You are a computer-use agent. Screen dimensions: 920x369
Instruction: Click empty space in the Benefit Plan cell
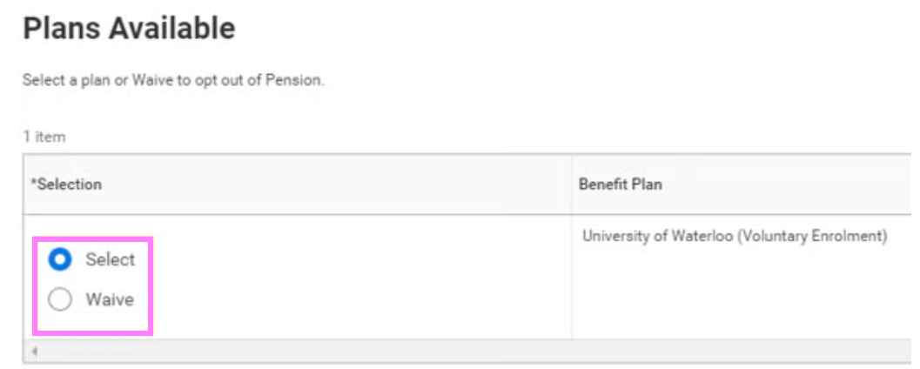pyautogui.click(x=740, y=296)
